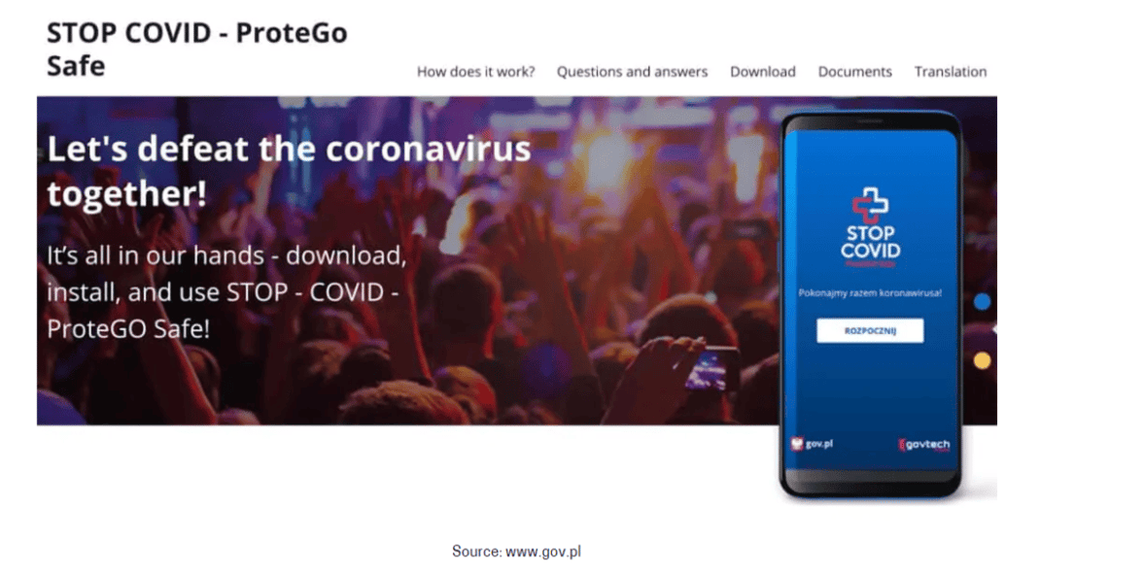This screenshot has height=574, width=1144.
Task: Select Documents in the top navigation
Action: tap(854, 72)
